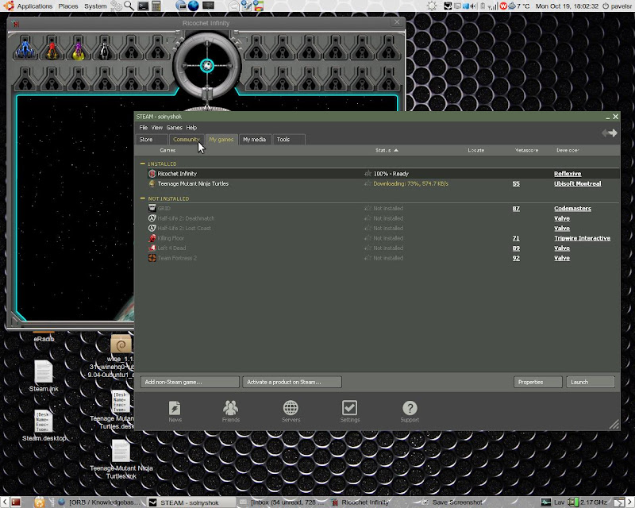Open the Tripwire Interactive developer link

[x=583, y=238]
